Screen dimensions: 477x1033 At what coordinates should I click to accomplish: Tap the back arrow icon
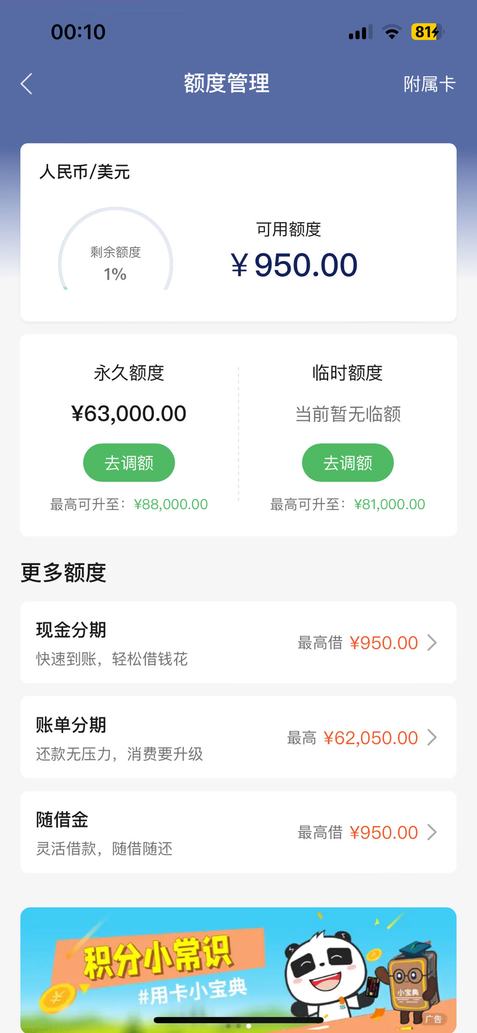[x=26, y=84]
